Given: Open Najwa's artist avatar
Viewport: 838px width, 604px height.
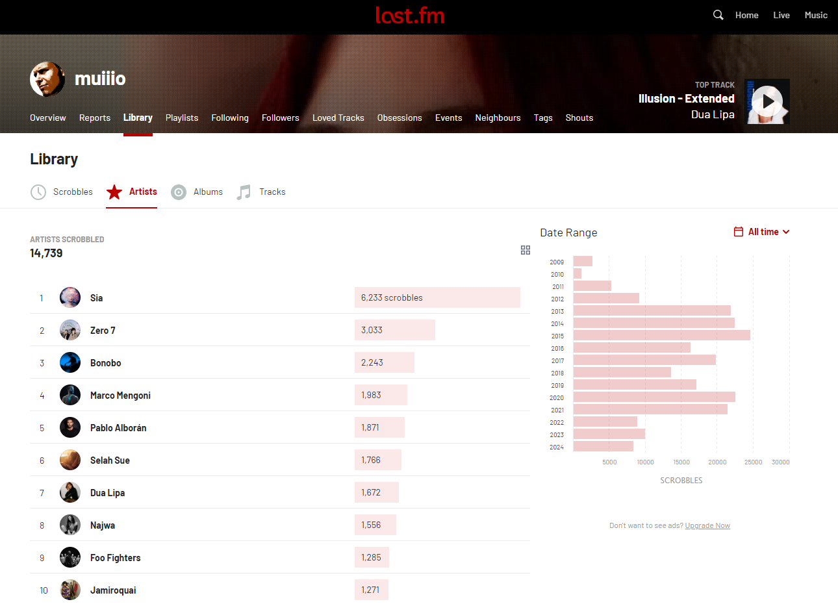Looking at the screenshot, I should pos(70,525).
